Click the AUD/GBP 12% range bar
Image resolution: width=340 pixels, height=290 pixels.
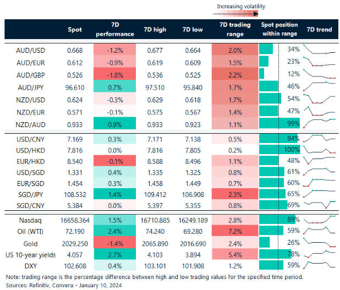tap(262, 74)
